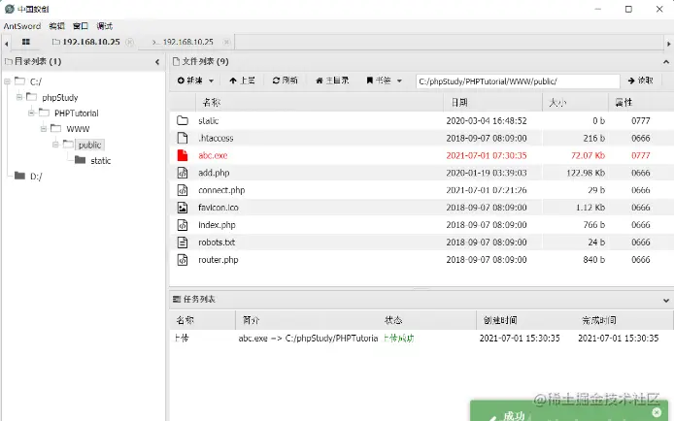The width and height of the screenshot is (674, 421).
Task: Refresh the file list with 刷新
Action: [285, 81]
